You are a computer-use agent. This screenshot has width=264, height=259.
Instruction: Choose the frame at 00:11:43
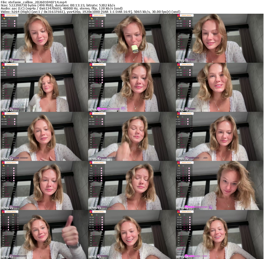coord(132,234)
